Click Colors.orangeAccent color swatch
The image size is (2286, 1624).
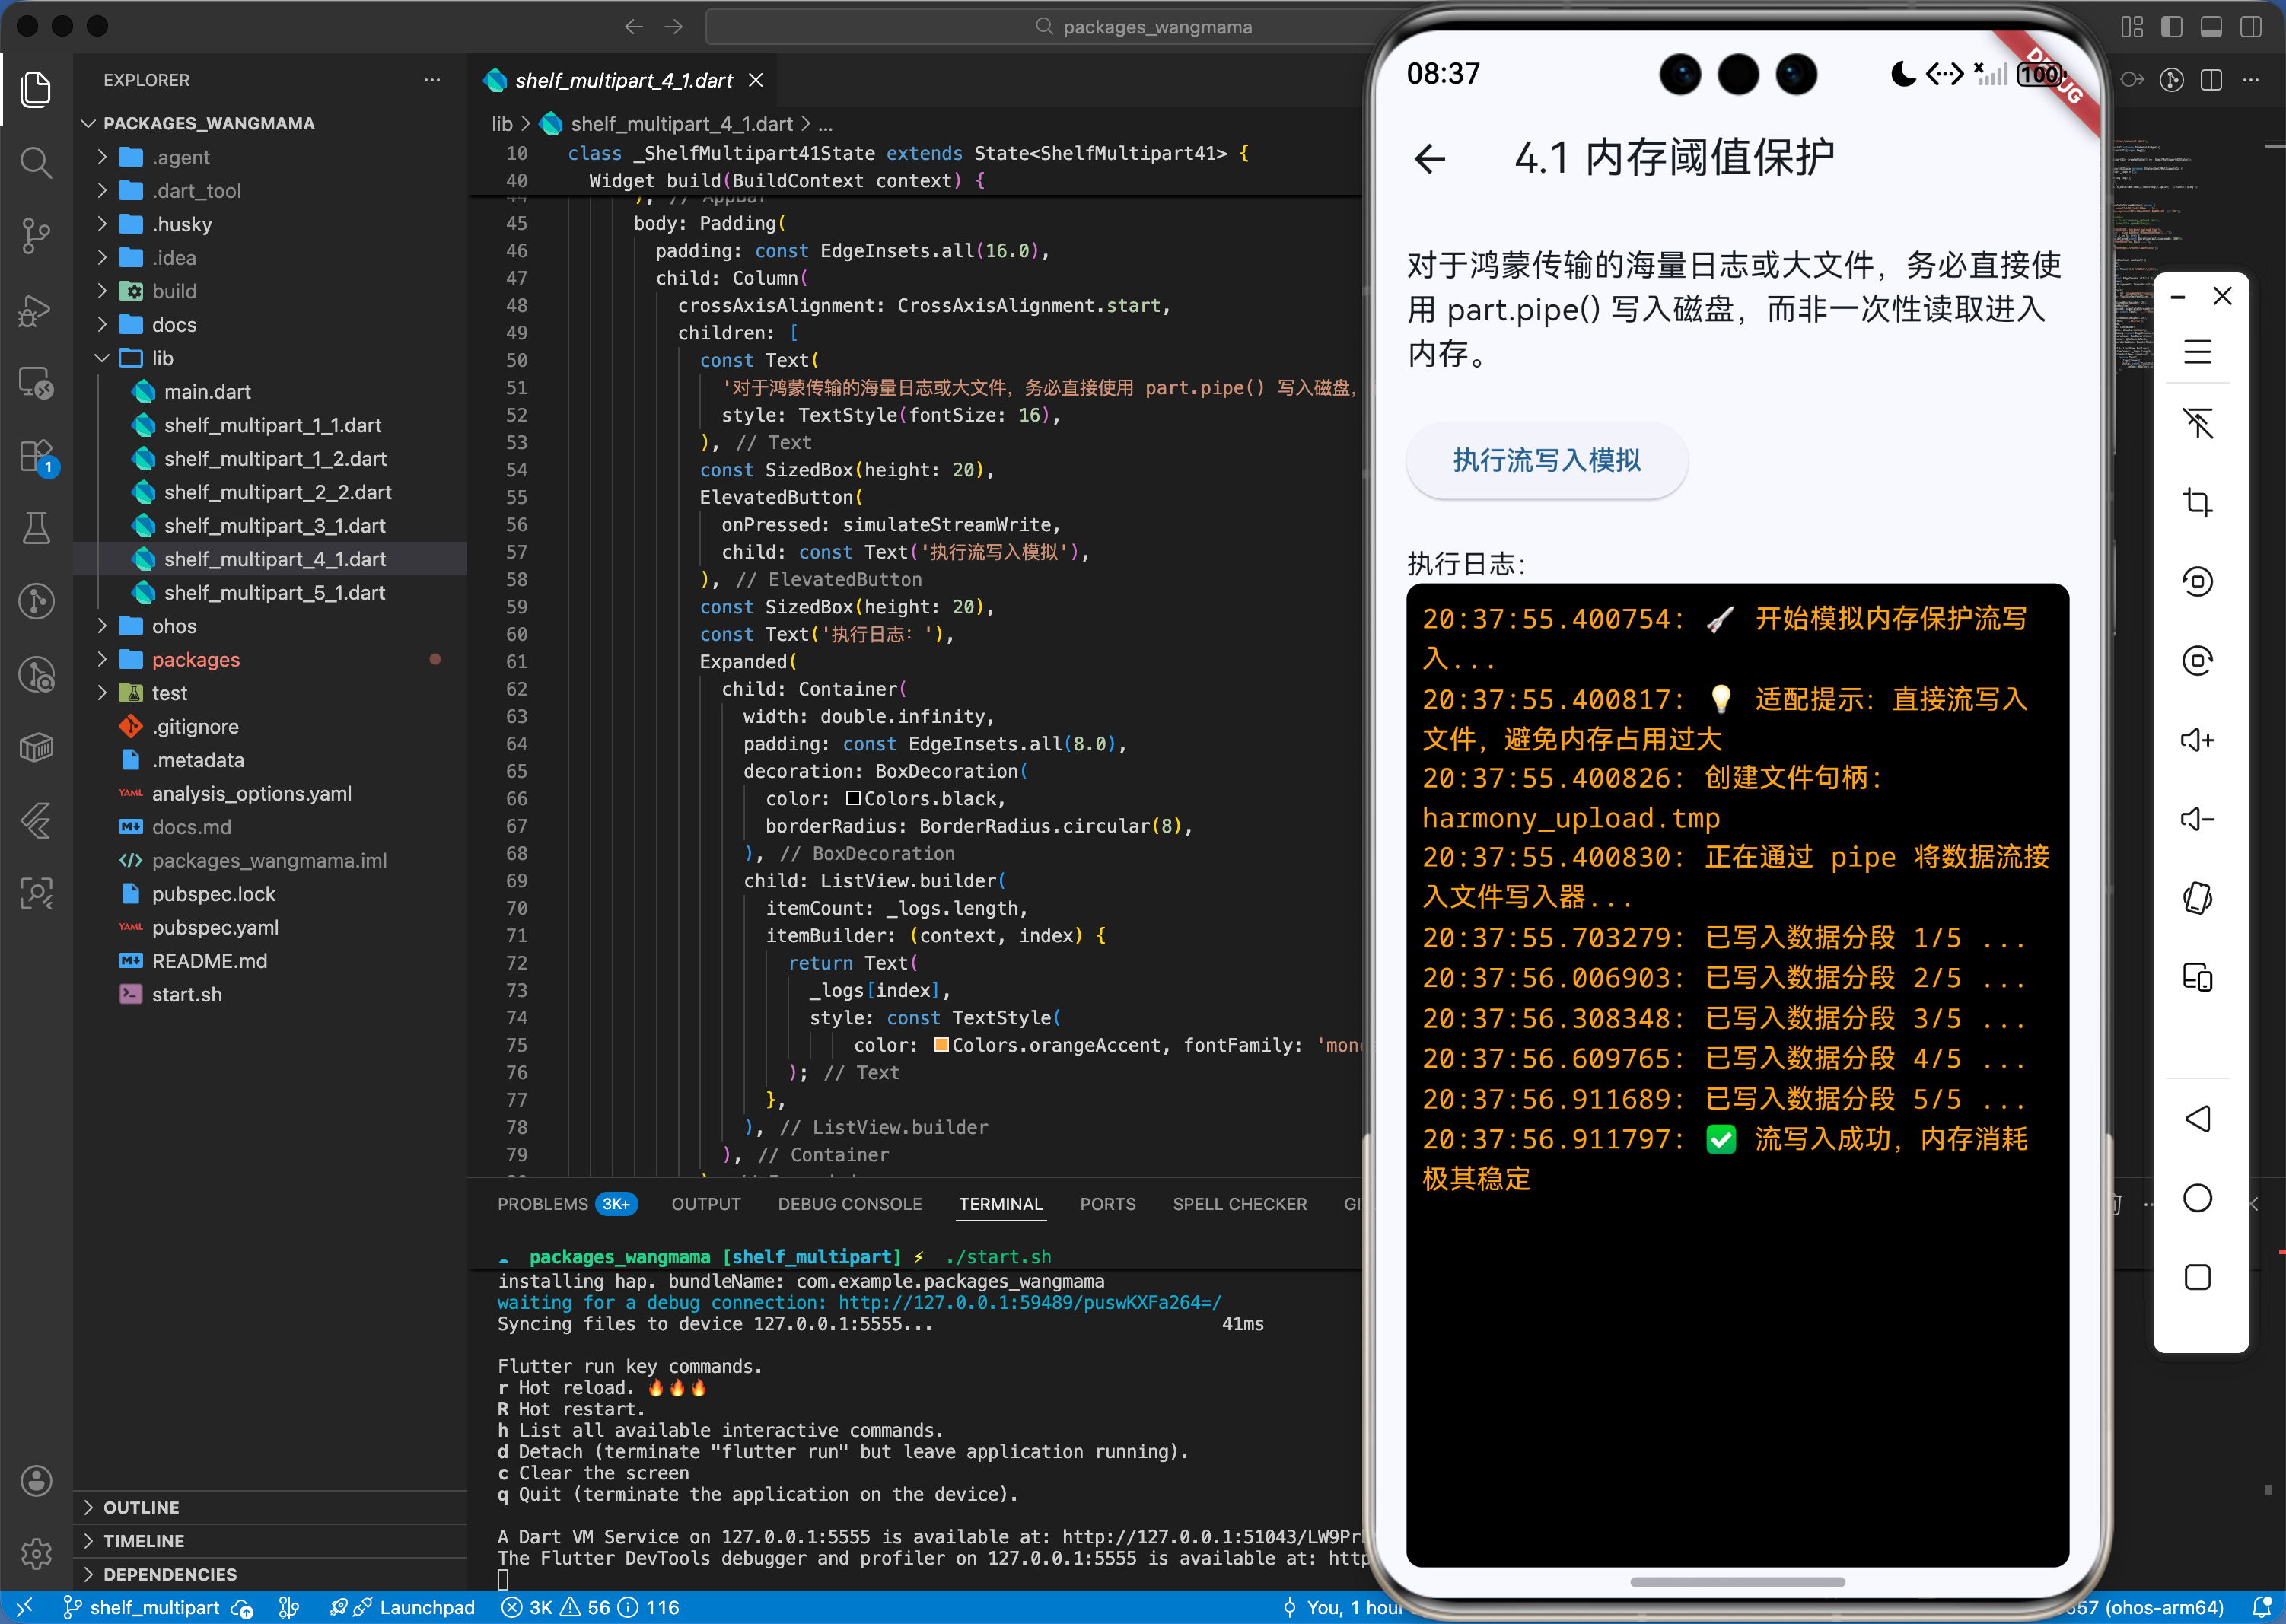click(x=941, y=1045)
